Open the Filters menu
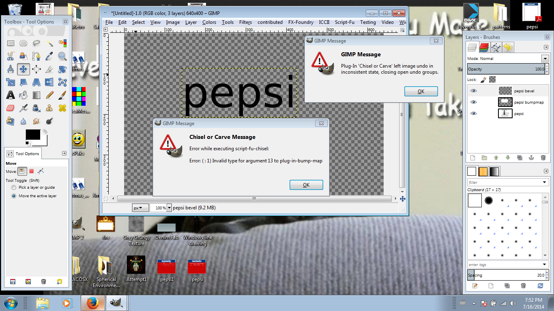The image size is (554, 311). pos(245,22)
